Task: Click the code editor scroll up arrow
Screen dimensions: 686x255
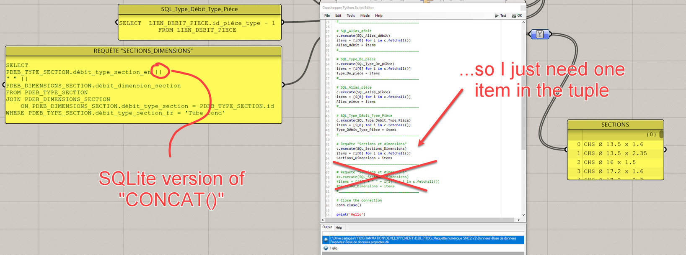Action: coord(523,22)
